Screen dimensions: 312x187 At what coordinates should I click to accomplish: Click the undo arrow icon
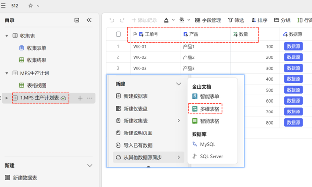[112, 20]
